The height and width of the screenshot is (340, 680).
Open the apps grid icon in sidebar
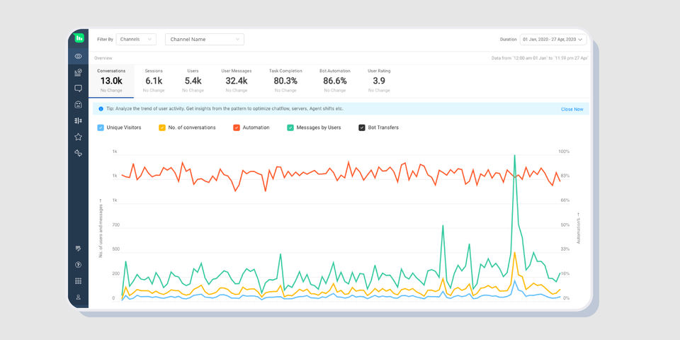(79, 281)
